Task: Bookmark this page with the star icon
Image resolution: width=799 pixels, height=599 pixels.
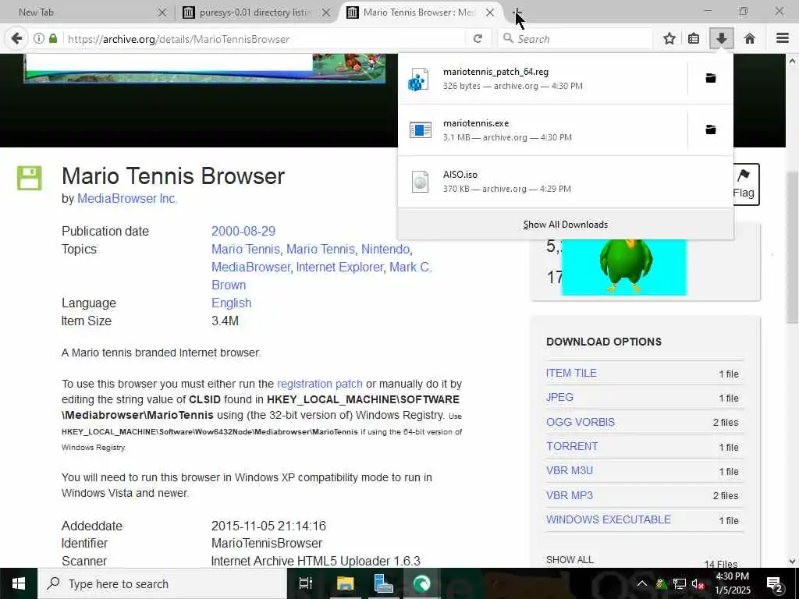Action: click(669, 39)
